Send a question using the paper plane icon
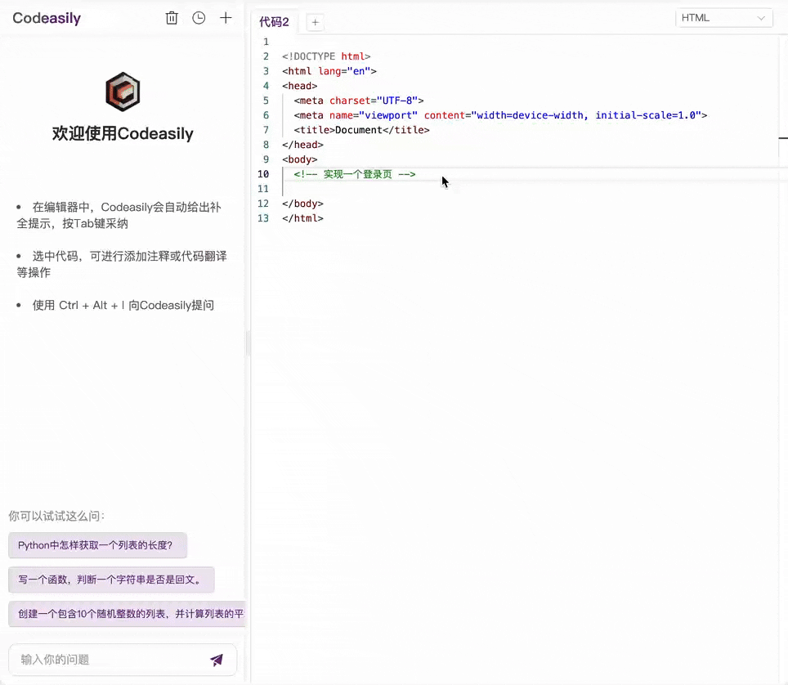The height and width of the screenshot is (685, 788). pyautogui.click(x=217, y=660)
